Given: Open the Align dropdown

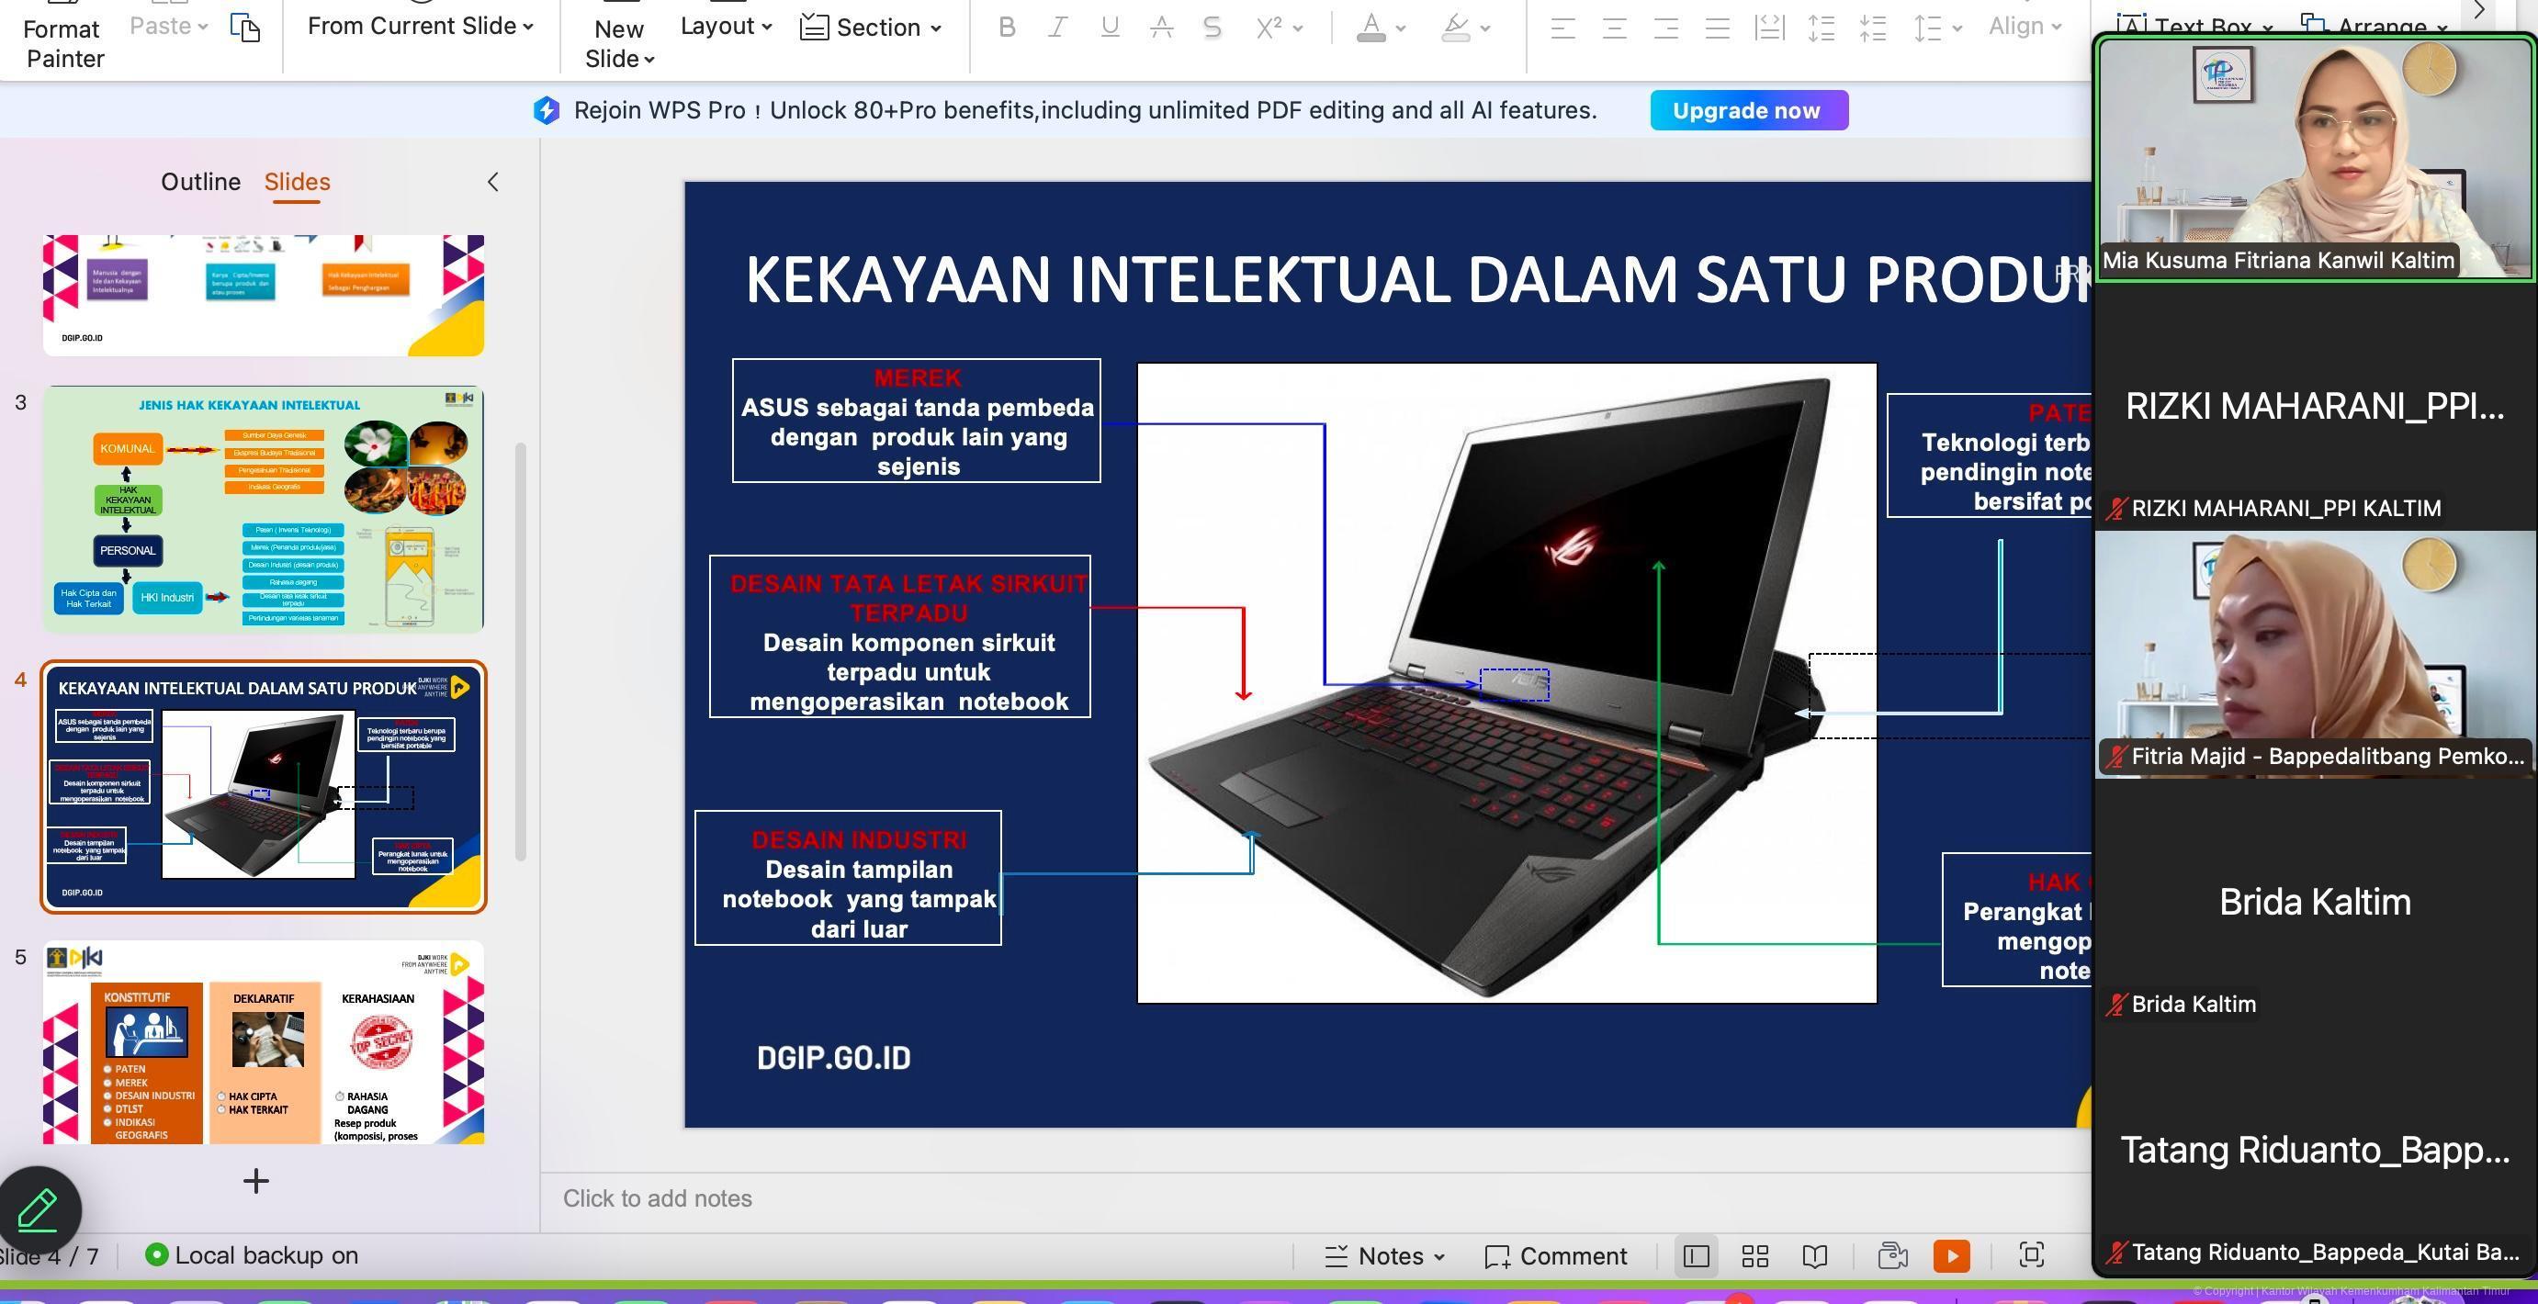Looking at the screenshot, I should point(2025,27).
